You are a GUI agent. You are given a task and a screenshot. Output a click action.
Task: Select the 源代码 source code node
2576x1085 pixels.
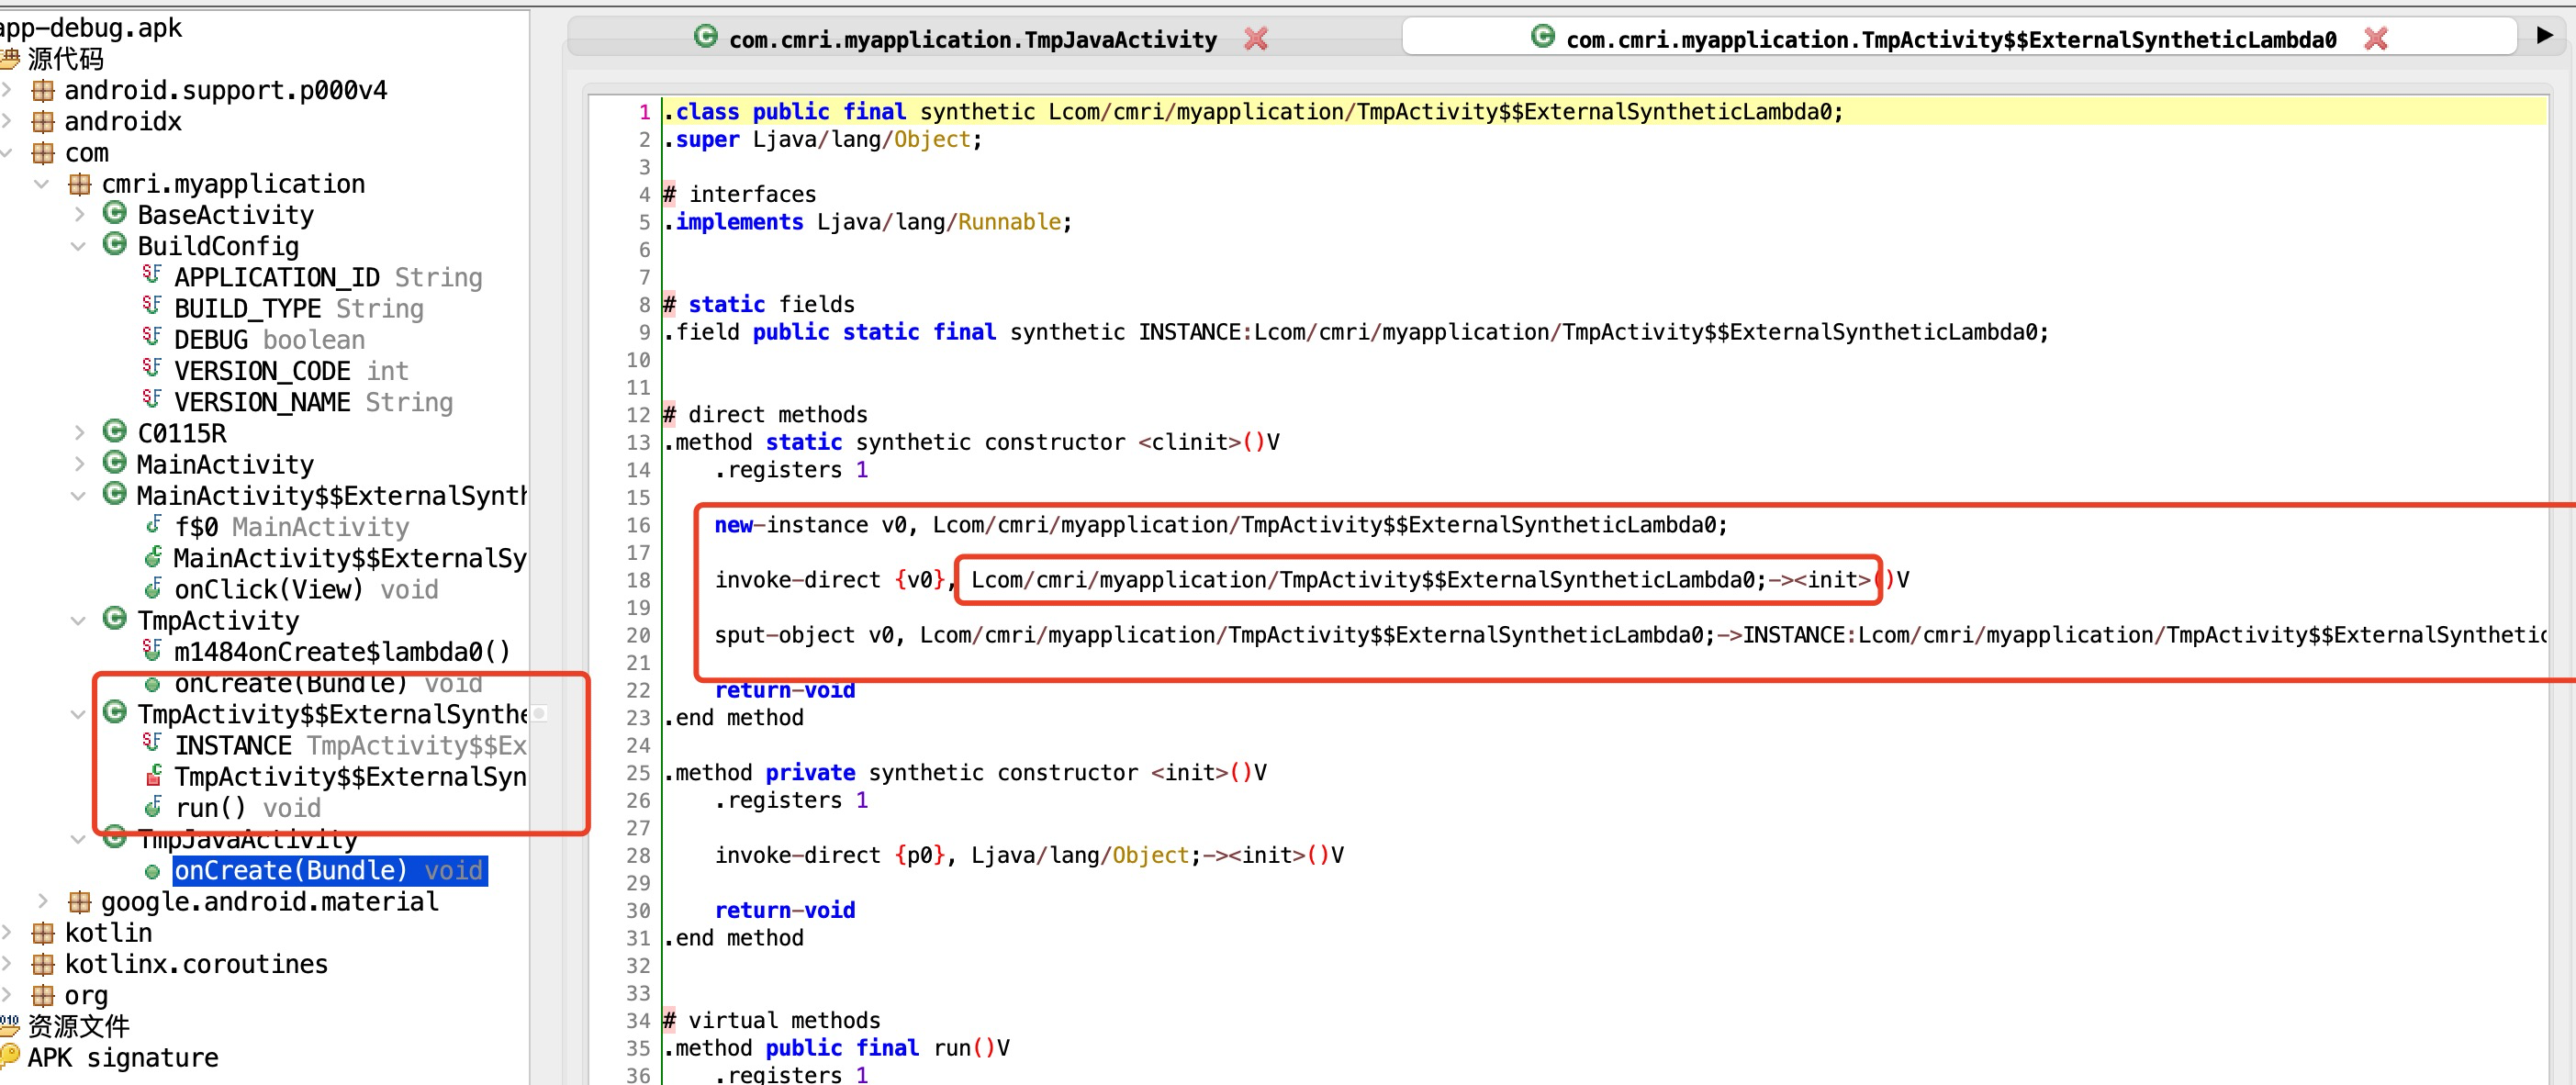(x=65, y=59)
